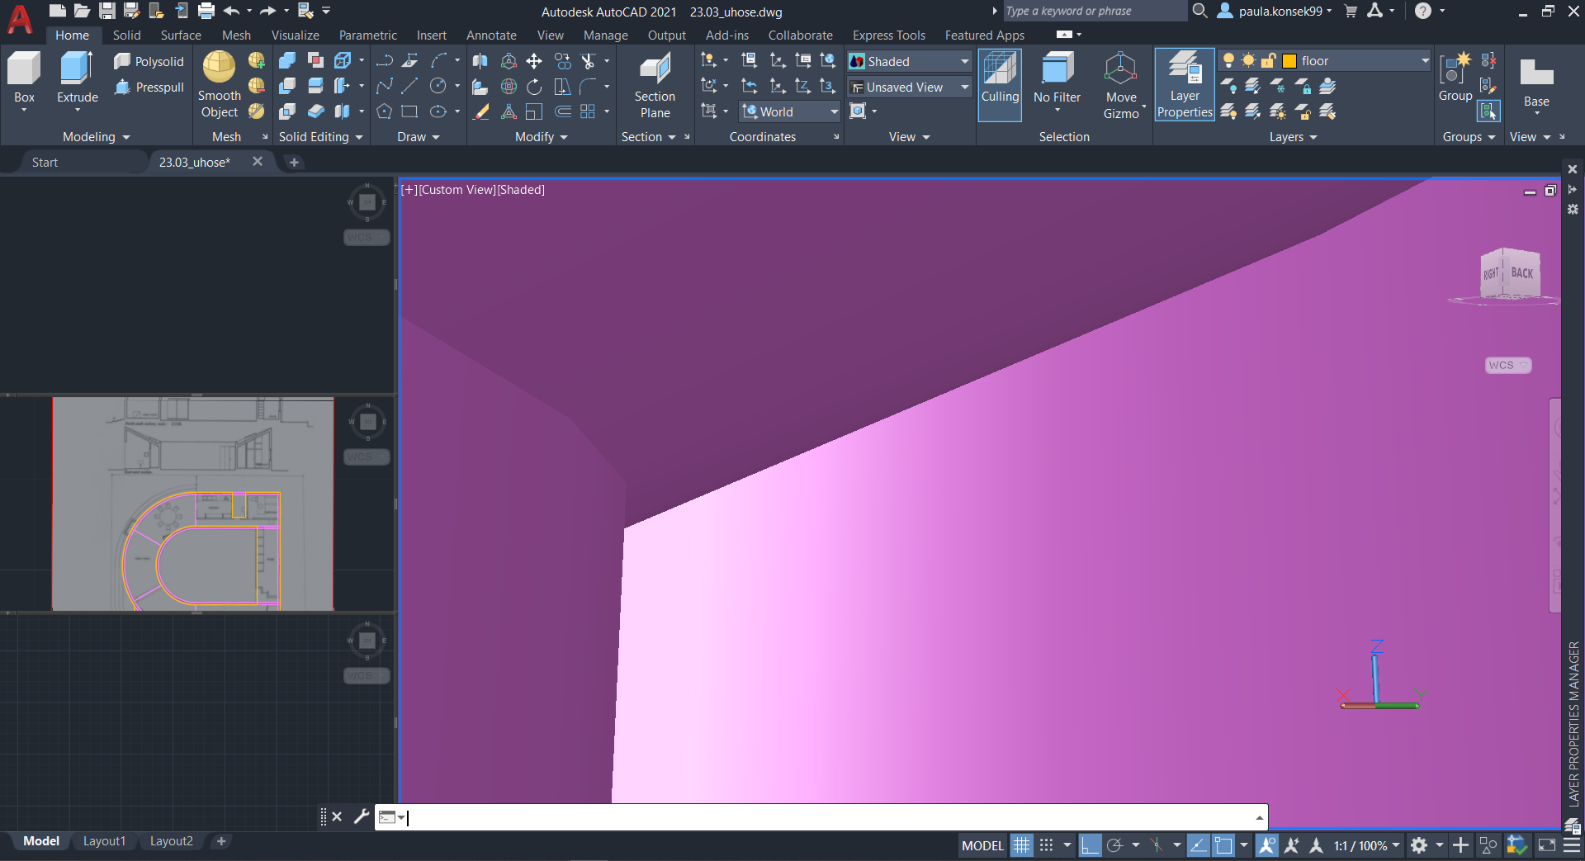The image size is (1585, 861).
Task: Click the Group objects icon
Action: tap(1455, 78)
